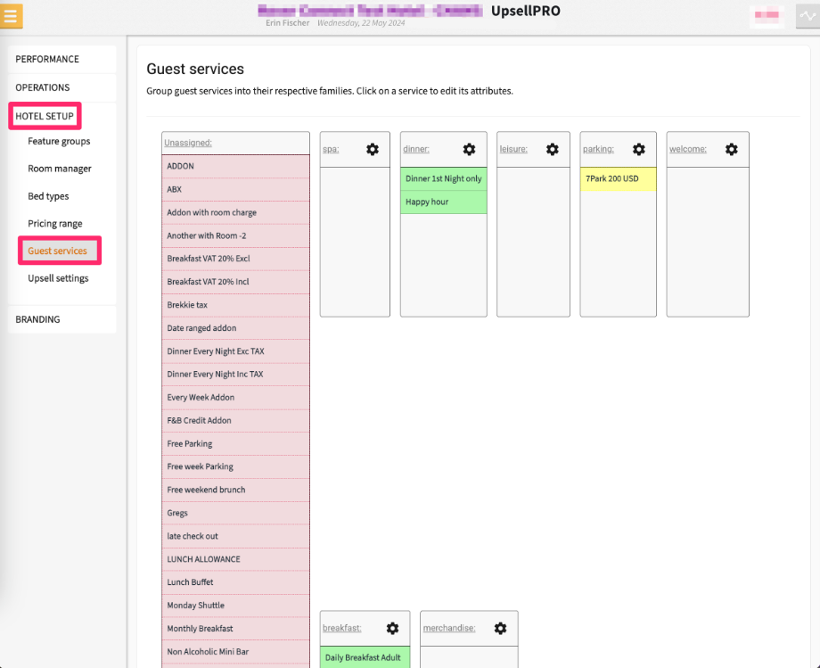Select Addon with room charge service
This screenshot has height=668, width=820.
pos(236,212)
